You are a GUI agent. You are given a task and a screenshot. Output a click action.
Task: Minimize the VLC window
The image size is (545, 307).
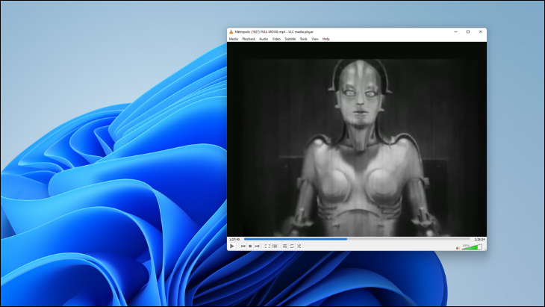(455, 31)
